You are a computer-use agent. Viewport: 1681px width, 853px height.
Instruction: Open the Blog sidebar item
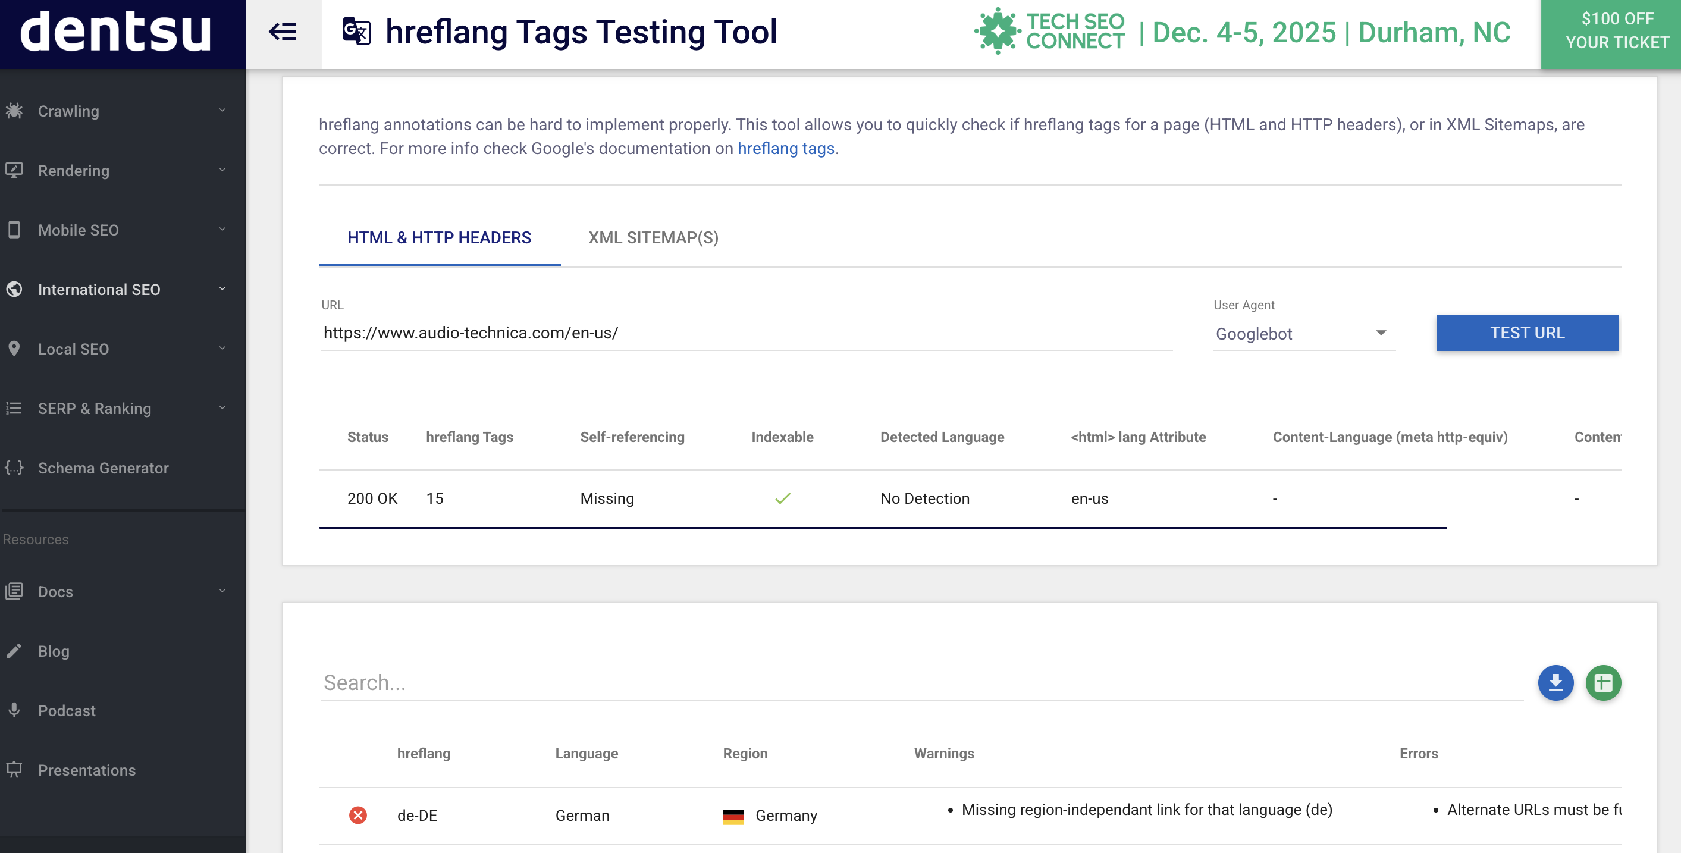pos(54,651)
